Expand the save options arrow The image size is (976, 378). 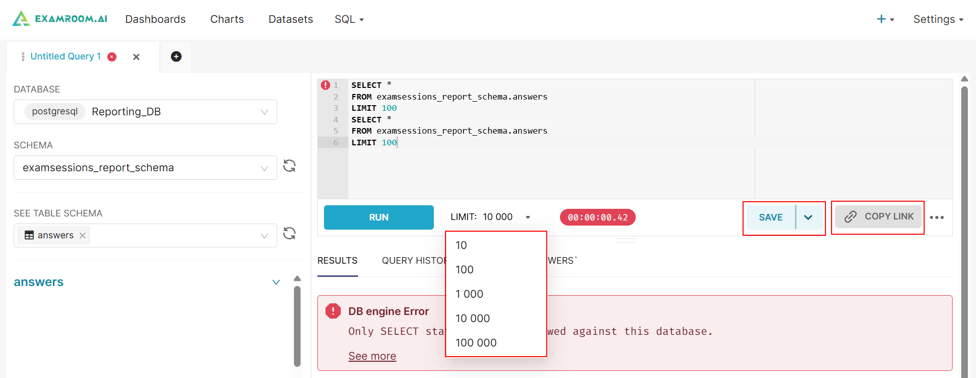[x=808, y=217]
